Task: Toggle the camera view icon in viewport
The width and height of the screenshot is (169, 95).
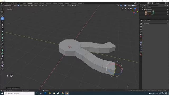Action: 125,9
